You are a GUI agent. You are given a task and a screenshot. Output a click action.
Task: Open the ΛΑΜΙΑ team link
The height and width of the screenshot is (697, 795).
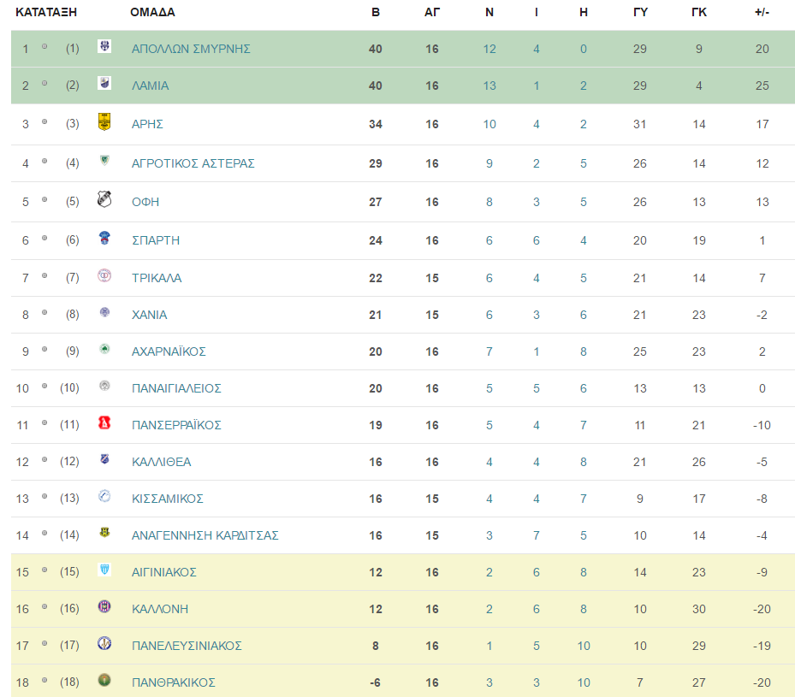point(150,86)
